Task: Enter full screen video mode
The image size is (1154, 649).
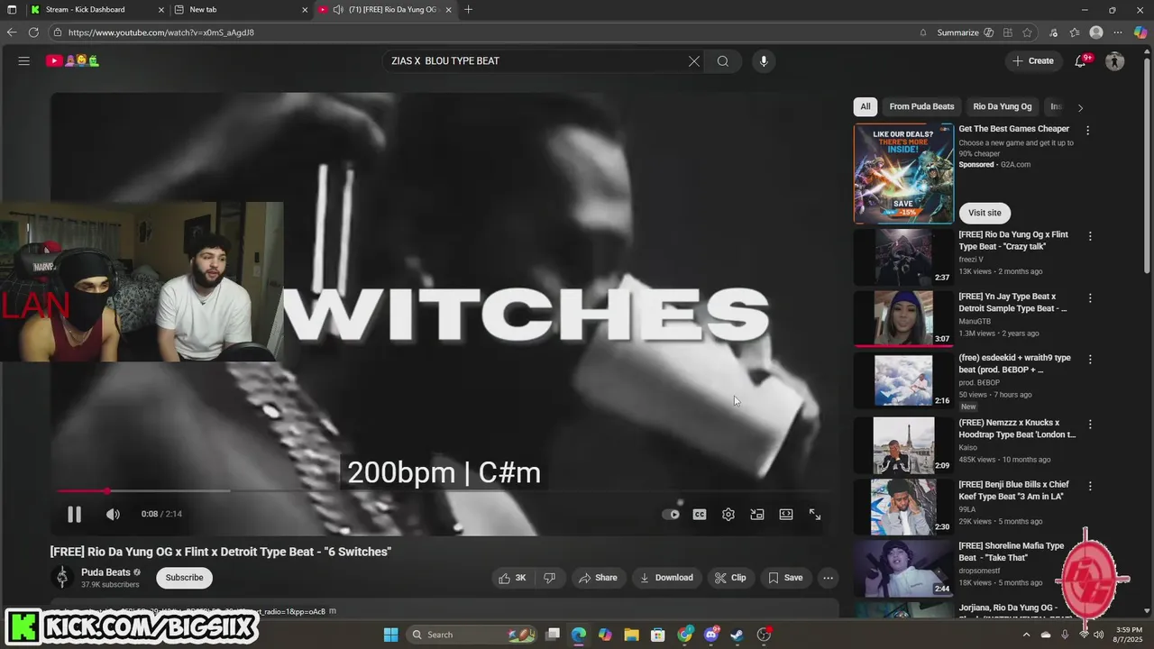Action: pos(815,515)
